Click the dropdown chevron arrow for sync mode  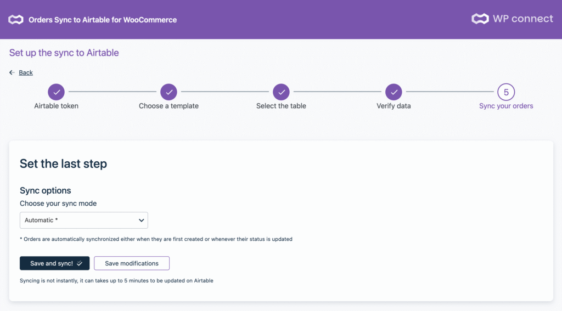point(142,220)
